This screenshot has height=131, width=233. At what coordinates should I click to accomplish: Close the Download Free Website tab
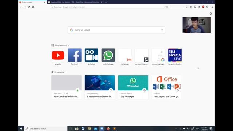[73, 2]
